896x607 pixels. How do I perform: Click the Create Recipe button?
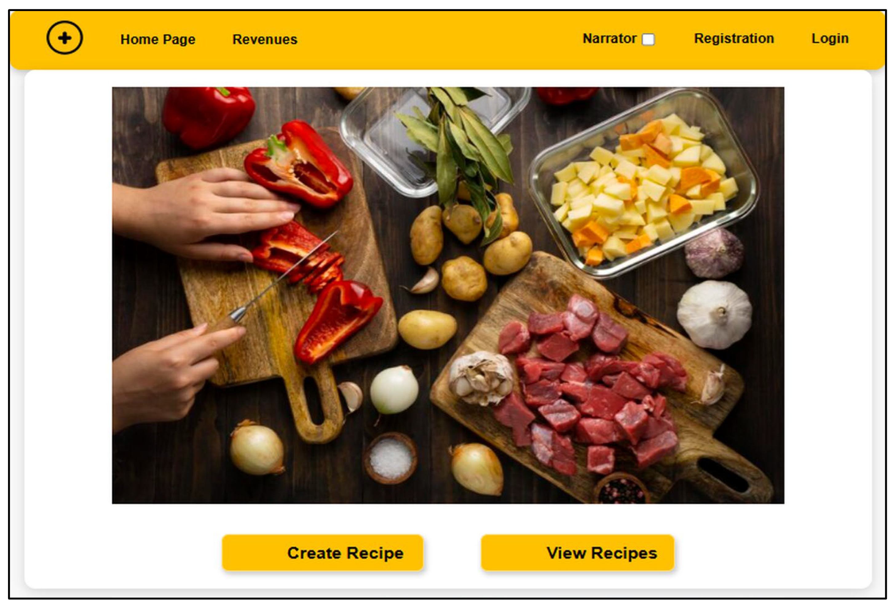(x=323, y=553)
